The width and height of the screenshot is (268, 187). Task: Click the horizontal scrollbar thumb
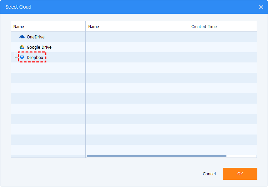(x=157, y=156)
